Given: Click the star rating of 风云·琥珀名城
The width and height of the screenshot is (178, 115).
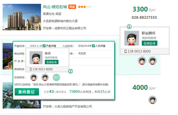Looking at the screenshot, I should (x=85, y=7).
